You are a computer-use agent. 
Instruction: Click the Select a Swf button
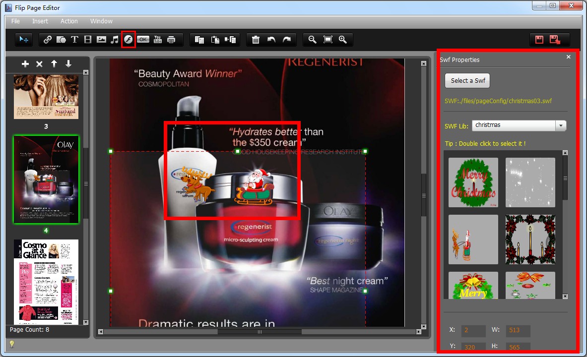(467, 80)
